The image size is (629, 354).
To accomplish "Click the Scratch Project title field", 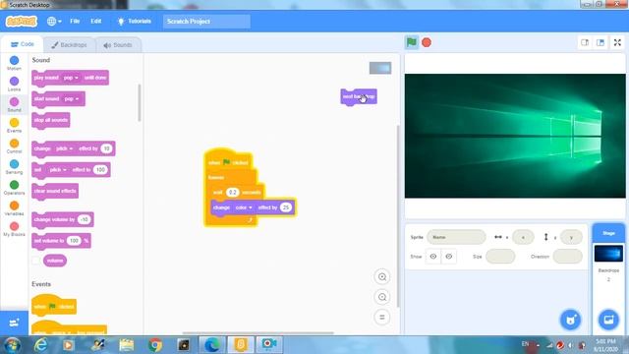I will click(206, 22).
